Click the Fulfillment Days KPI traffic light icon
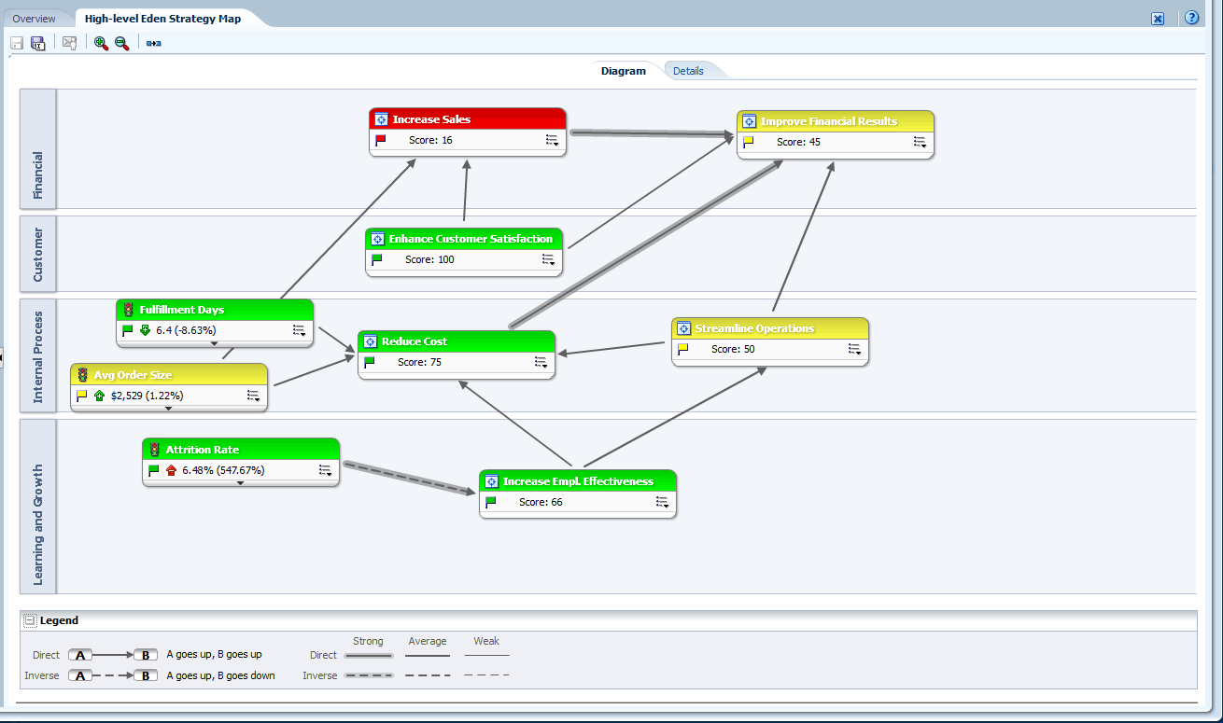This screenshot has width=1223, height=723. 129,310
